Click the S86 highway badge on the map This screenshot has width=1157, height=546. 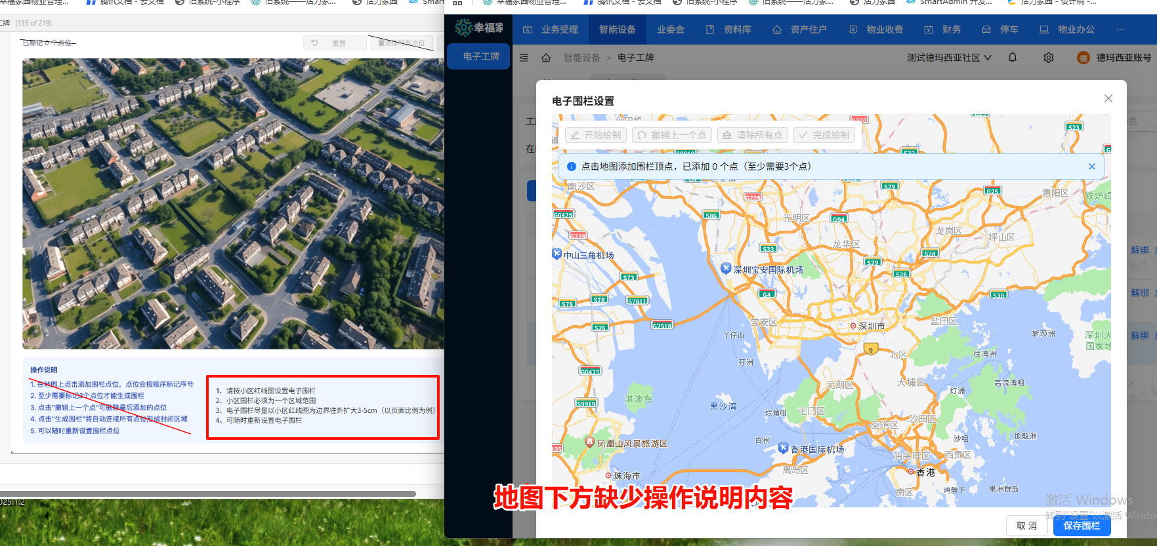[x=711, y=215]
